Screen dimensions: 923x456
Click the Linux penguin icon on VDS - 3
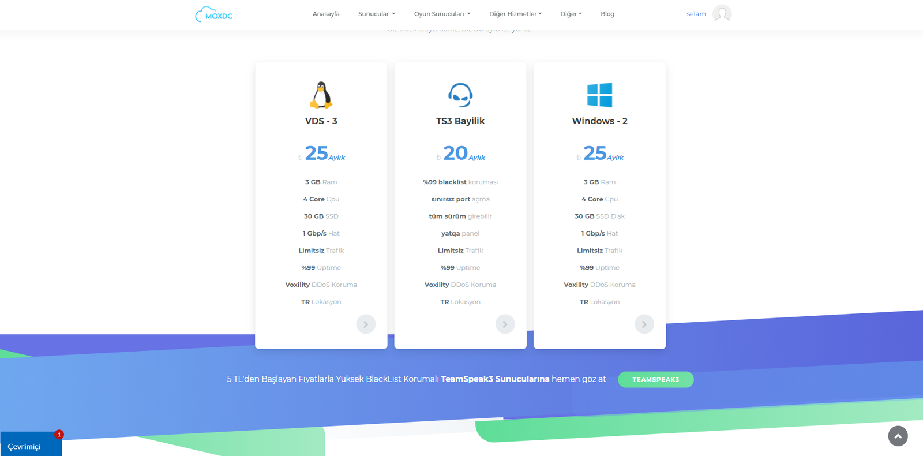(x=321, y=95)
